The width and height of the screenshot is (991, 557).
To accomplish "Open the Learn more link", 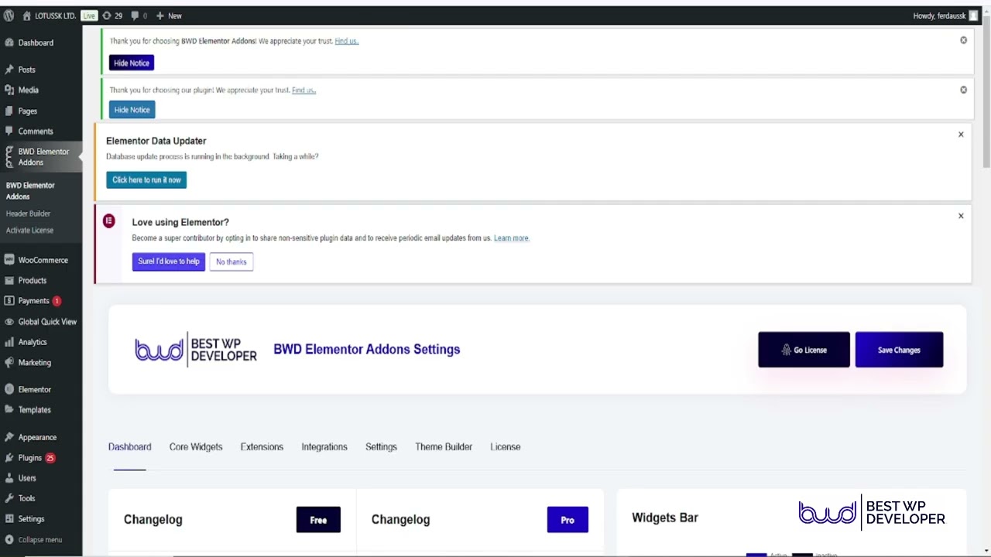I will pos(512,238).
